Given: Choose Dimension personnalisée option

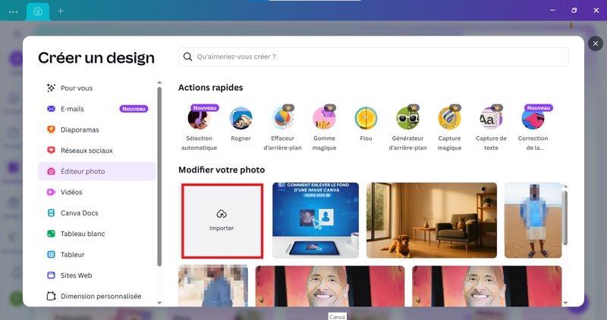Looking at the screenshot, I should click(97, 297).
